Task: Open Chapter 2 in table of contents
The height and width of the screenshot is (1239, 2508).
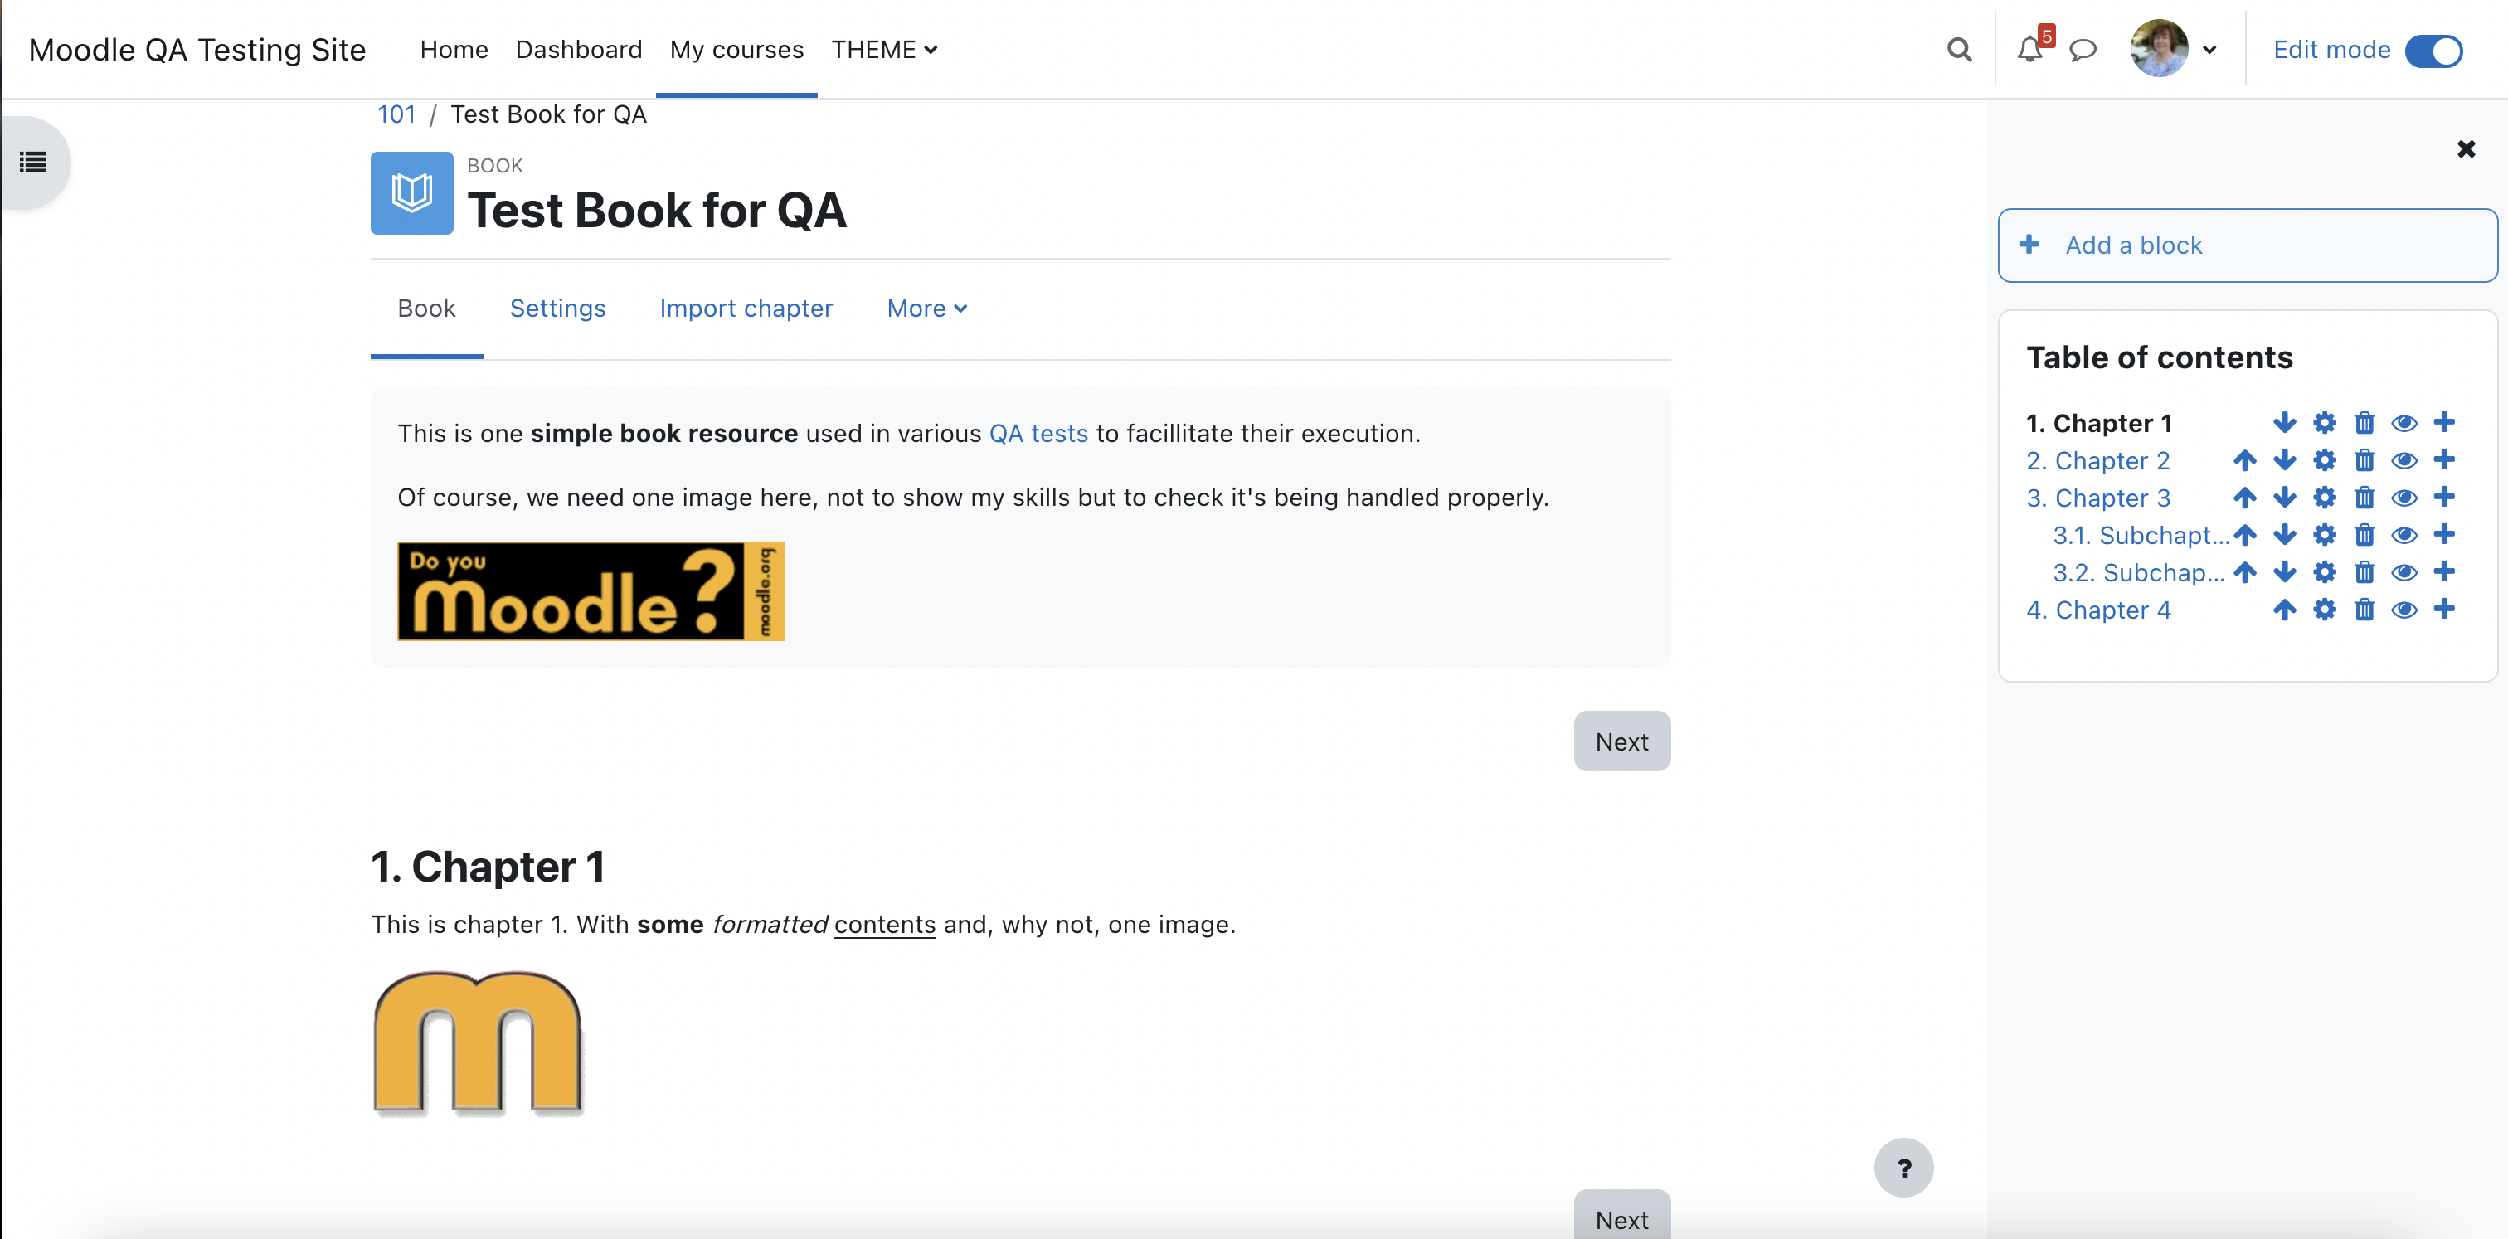Action: 2098,460
